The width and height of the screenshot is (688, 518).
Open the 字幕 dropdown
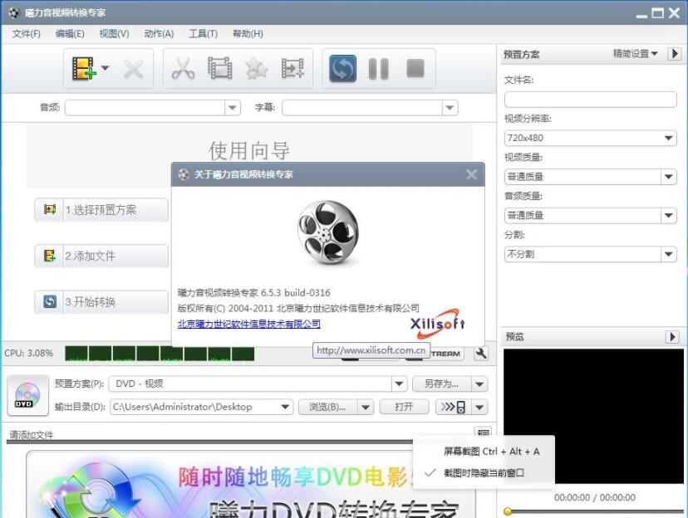(x=450, y=108)
